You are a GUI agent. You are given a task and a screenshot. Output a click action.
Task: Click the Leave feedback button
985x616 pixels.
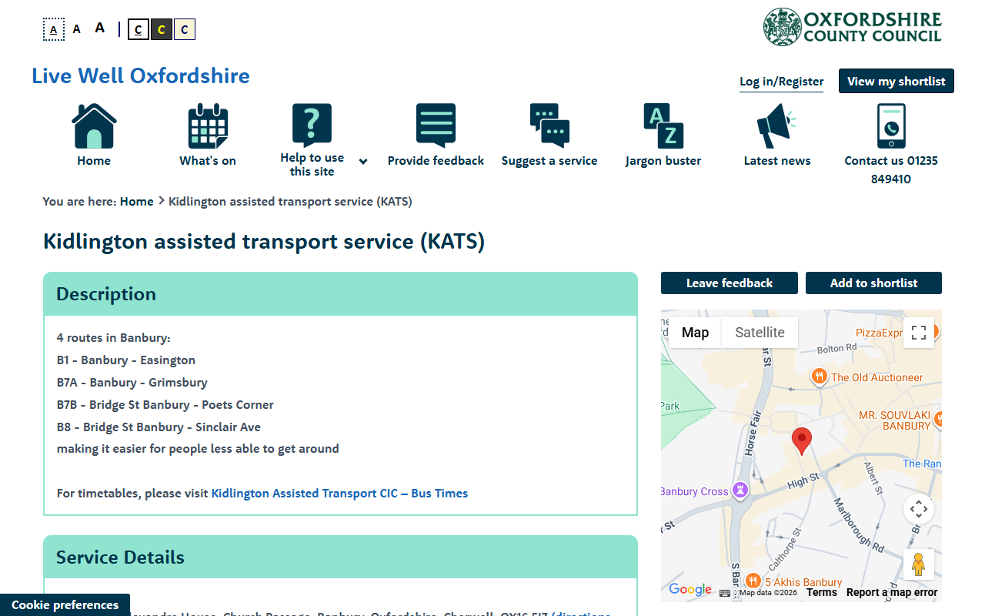pos(729,283)
